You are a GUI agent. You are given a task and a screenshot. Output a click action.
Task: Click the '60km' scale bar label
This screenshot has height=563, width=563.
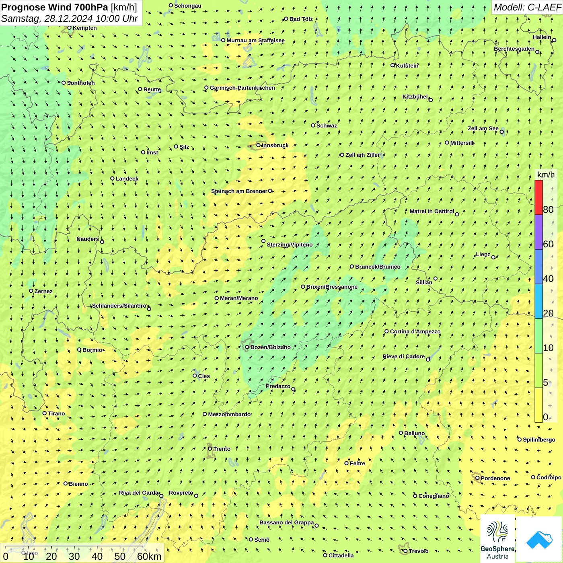tap(149, 557)
